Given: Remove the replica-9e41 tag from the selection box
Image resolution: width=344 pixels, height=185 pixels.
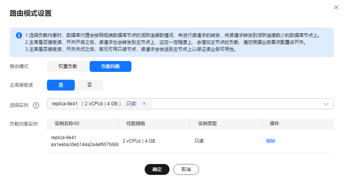Looking at the screenshot, I should tap(144, 104).
